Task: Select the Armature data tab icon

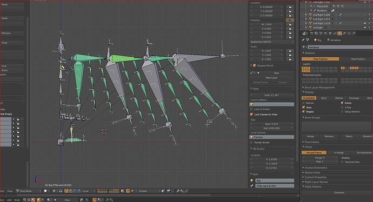Action: pyautogui.click(x=339, y=33)
